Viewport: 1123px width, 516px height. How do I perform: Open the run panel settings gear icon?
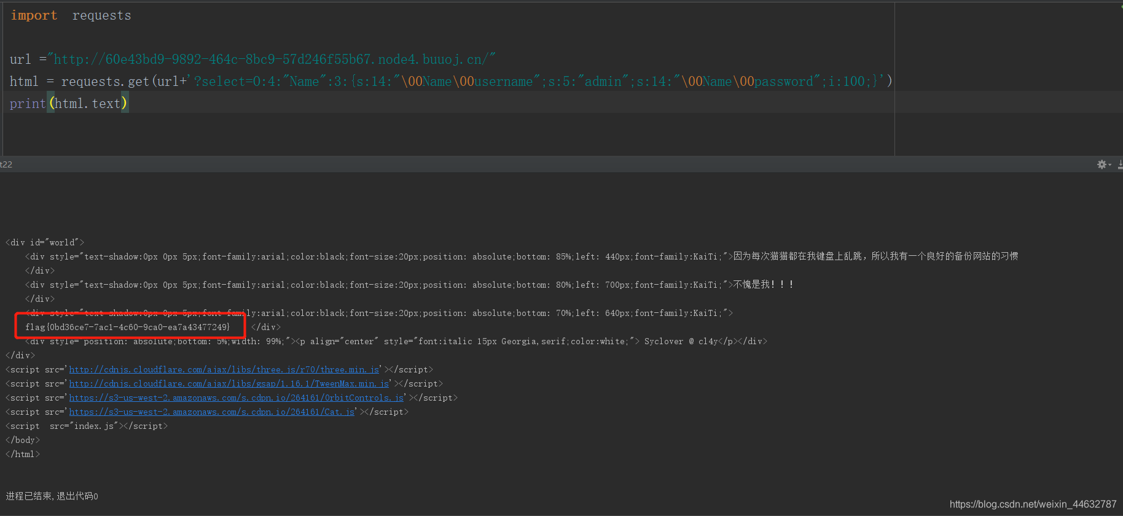(x=1102, y=164)
